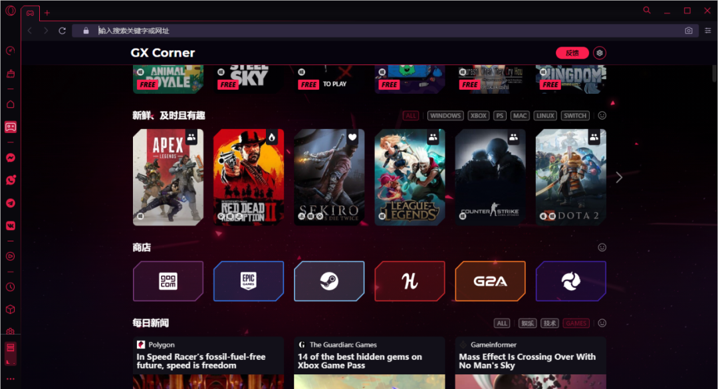718x389 pixels.
Task: Toggle the WINDOWS platform filter
Action: (x=445, y=116)
